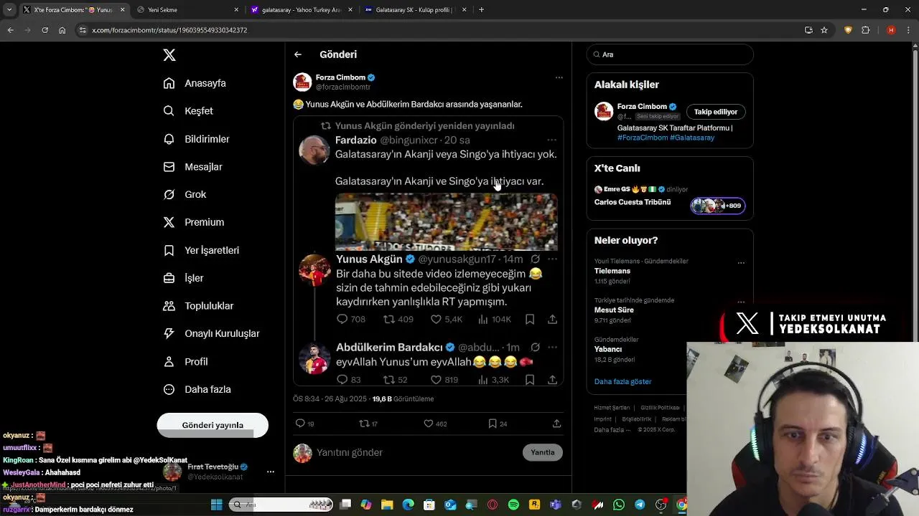This screenshot has height=516, width=919.
Task: Click Grok icon on Abdülkerim Bardakcı tweet
Action: click(x=535, y=347)
